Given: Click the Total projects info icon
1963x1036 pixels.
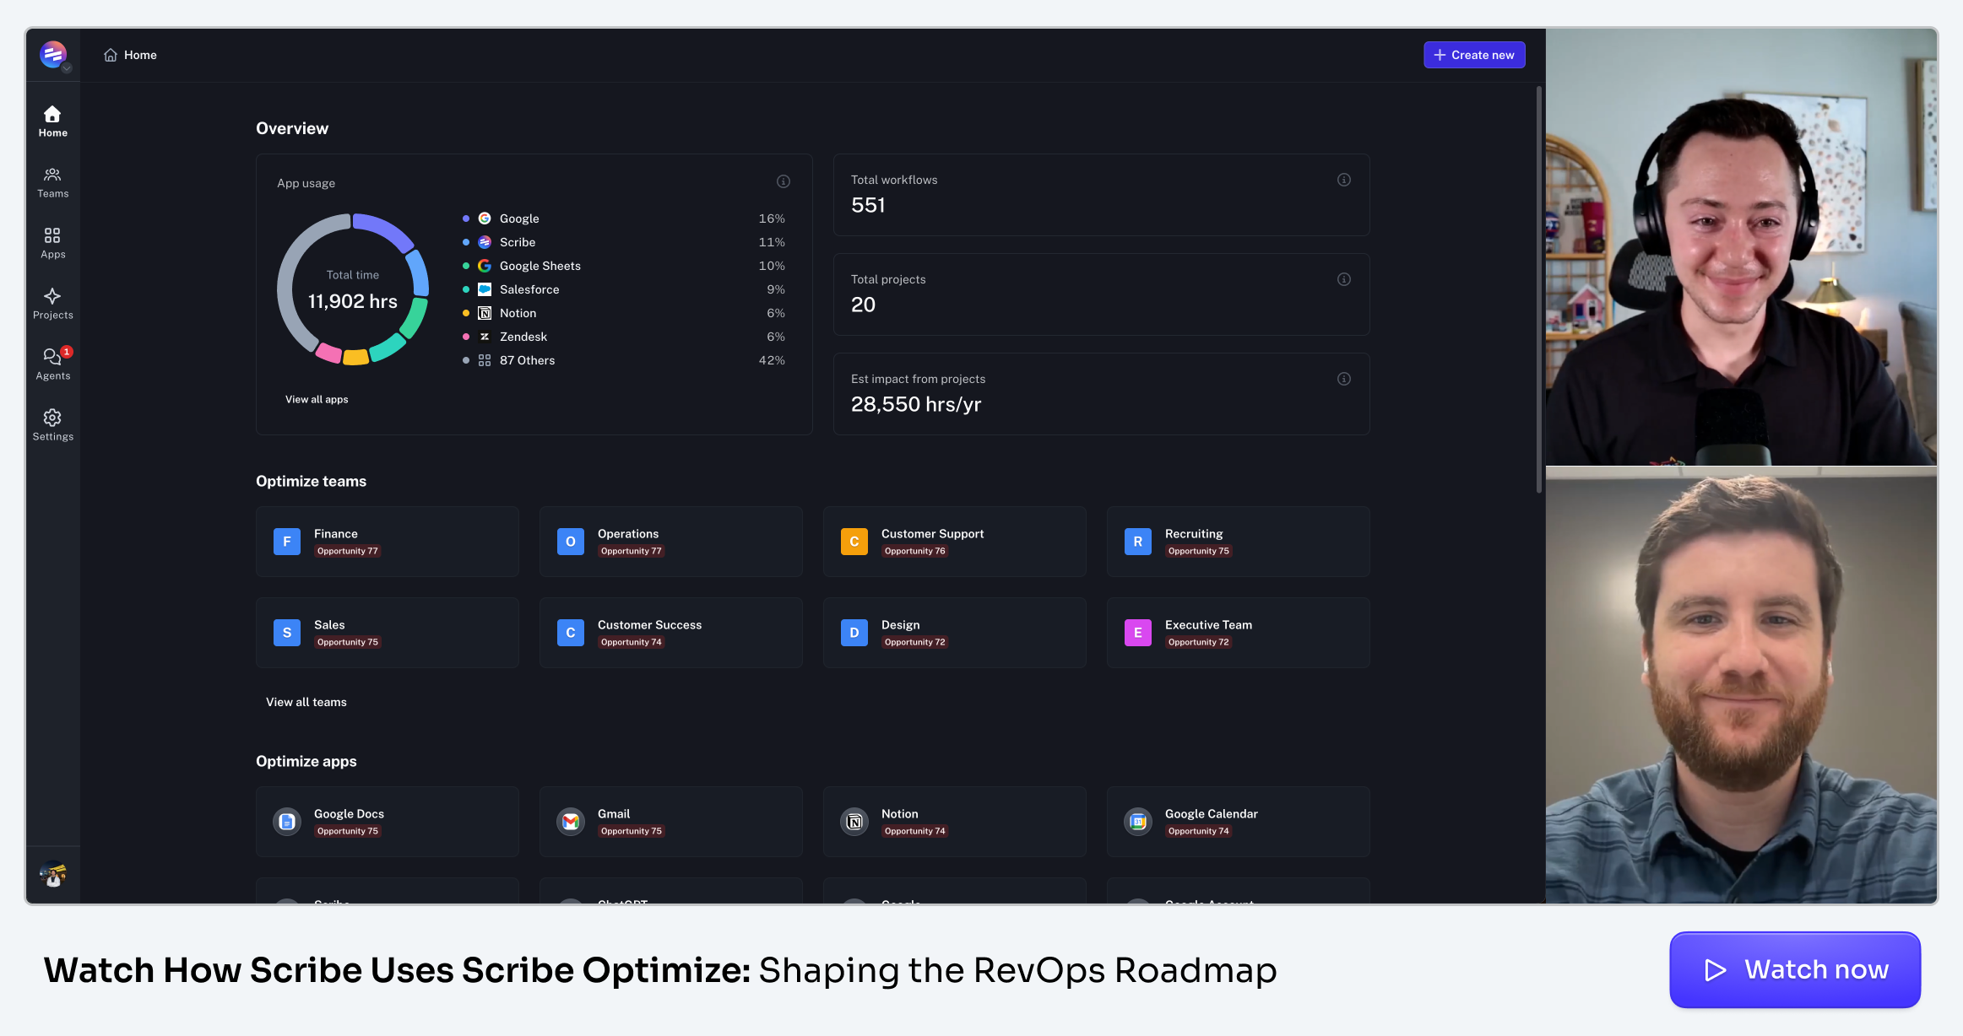Looking at the screenshot, I should (x=1343, y=279).
